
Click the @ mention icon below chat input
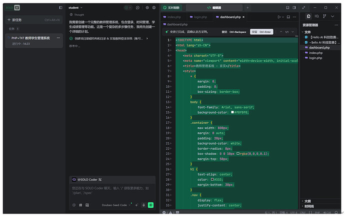pyautogui.click(x=73, y=205)
